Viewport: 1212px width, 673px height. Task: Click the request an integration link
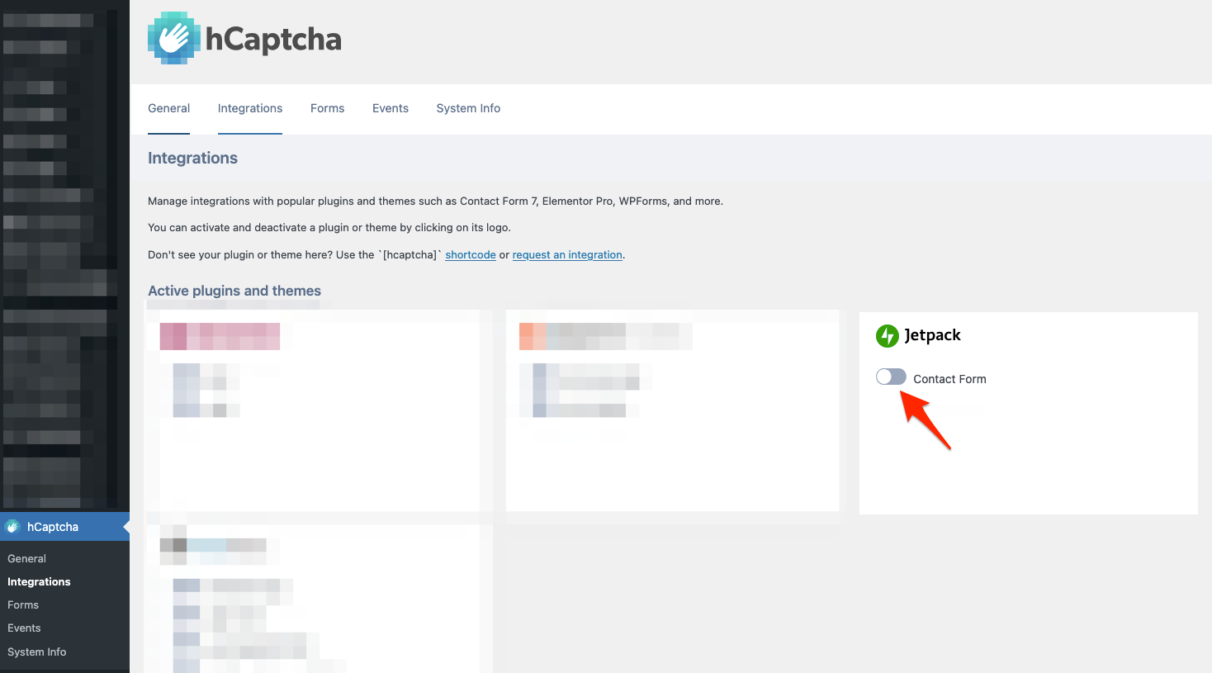(567, 254)
